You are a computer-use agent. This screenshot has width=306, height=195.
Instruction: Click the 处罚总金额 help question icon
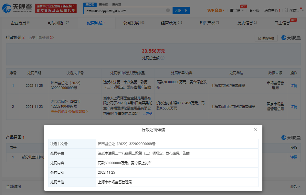[x=162, y=58]
